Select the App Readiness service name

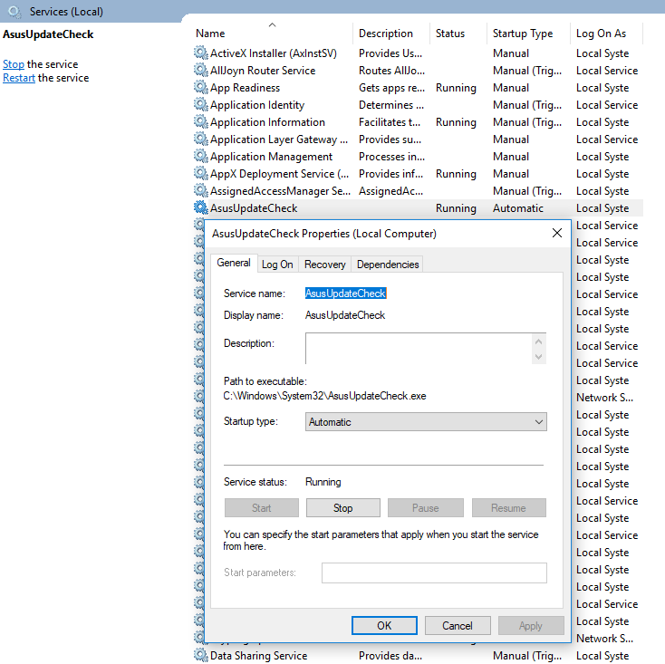click(246, 87)
